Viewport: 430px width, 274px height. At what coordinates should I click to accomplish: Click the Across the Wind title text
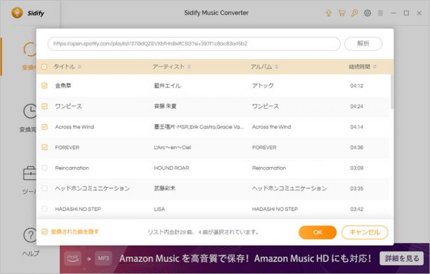click(x=74, y=127)
